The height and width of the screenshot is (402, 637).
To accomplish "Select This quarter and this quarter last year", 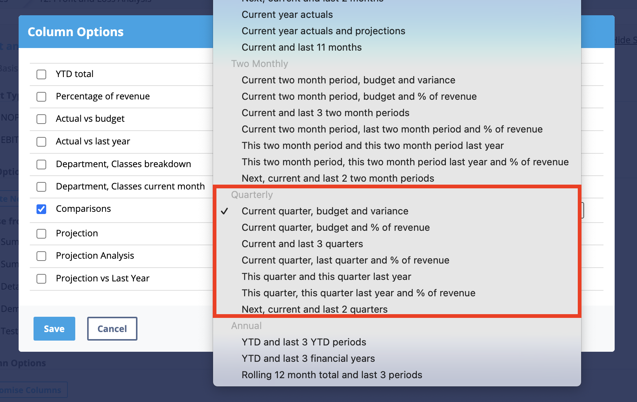I will [326, 277].
